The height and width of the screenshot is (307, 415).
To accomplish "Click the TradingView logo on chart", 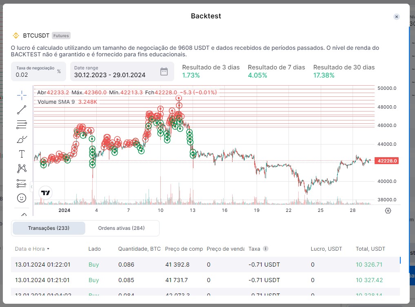I will pyautogui.click(x=46, y=193).
